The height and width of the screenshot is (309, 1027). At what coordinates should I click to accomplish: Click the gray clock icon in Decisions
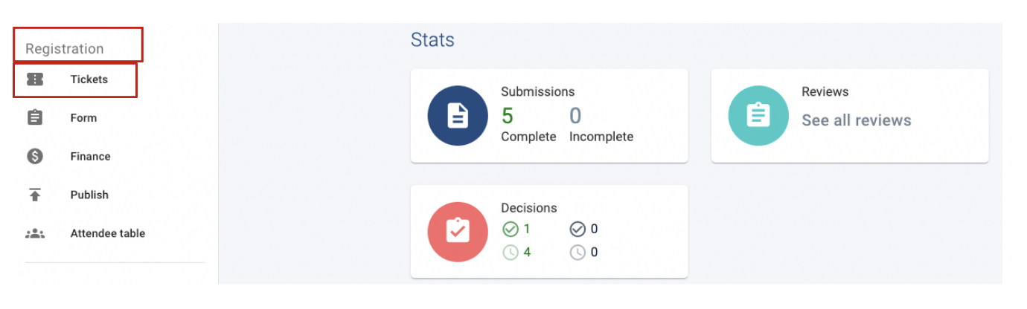click(578, 253)
